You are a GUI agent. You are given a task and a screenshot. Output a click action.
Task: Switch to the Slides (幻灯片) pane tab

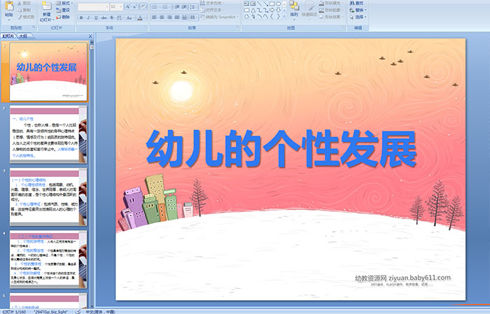tap(8, 36)
